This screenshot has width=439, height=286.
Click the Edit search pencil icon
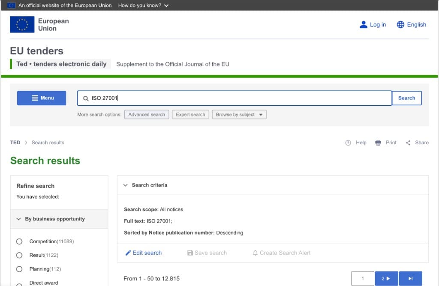click(128, 253)
